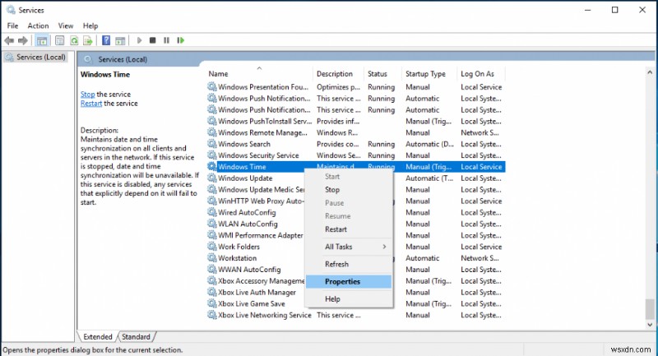658x356 pixels.
Task: Toggle the Show/Hide Console Tree icon
Action: tap(42, 40)
